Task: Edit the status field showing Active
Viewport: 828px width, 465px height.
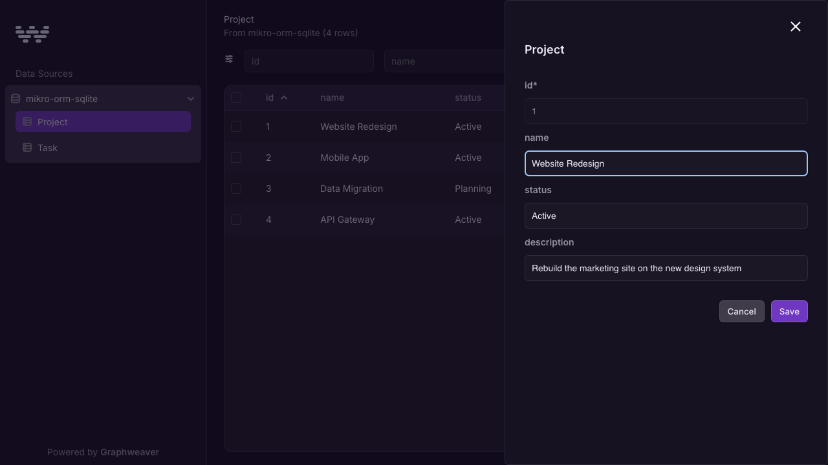Action: [x=666, y=216]
